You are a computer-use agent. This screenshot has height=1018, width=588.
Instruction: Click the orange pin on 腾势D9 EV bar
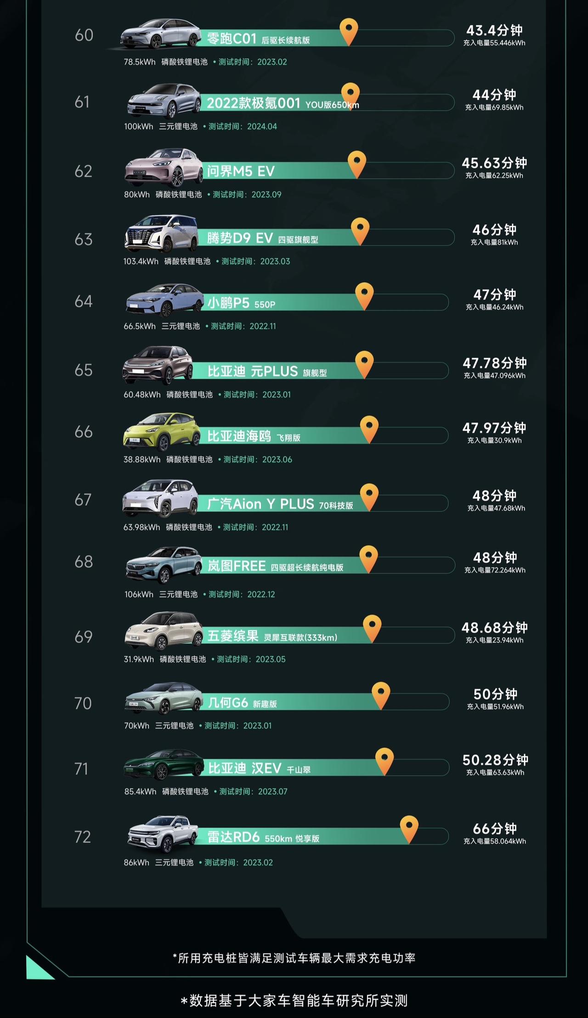pyautogui.click(x=360, y=231)
